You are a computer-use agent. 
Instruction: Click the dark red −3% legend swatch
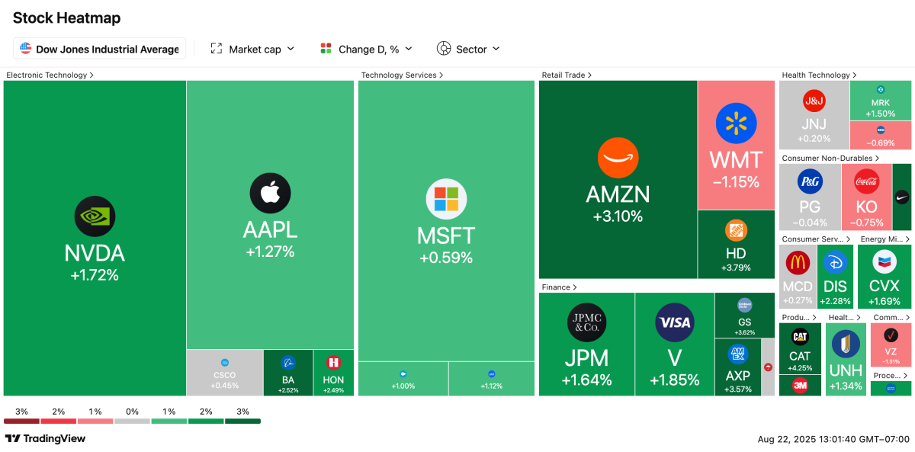click(x=21, y=421)
